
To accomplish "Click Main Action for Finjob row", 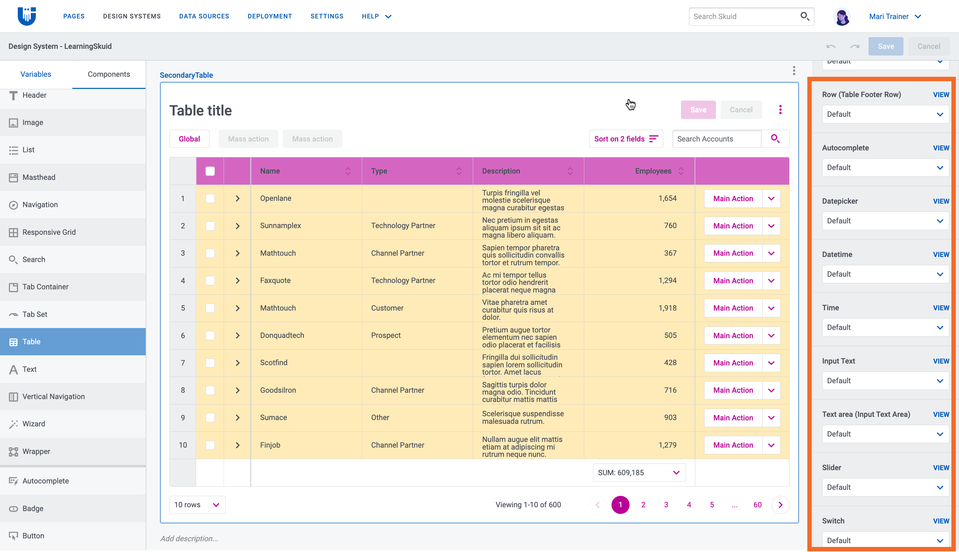I will click(733, 445).
